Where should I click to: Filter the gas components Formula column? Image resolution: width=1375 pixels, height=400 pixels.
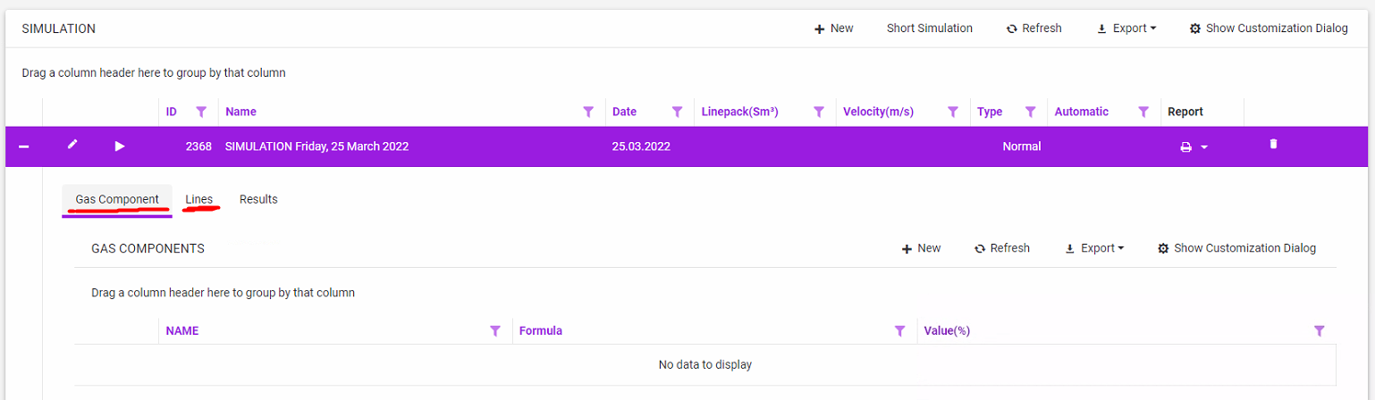point(899,330)
